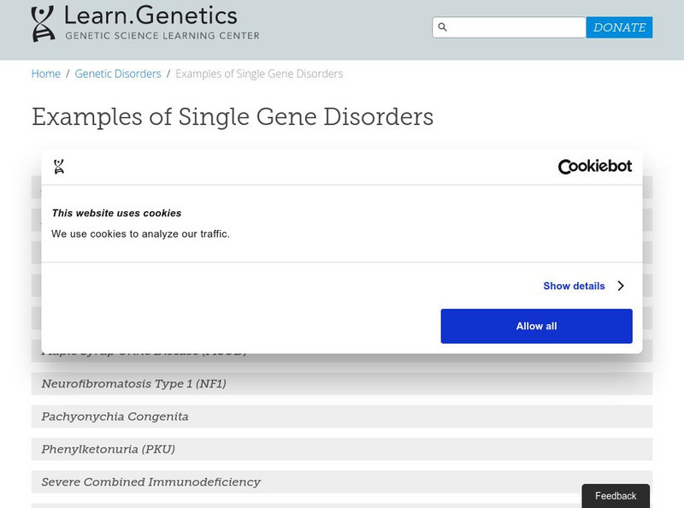
Task: Click the DNA helix logo in header
Action: coord(43,24)
